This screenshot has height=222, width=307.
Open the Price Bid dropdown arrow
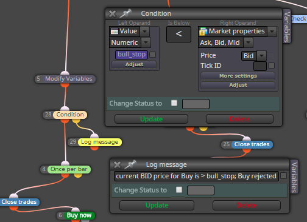coord(261,56)
